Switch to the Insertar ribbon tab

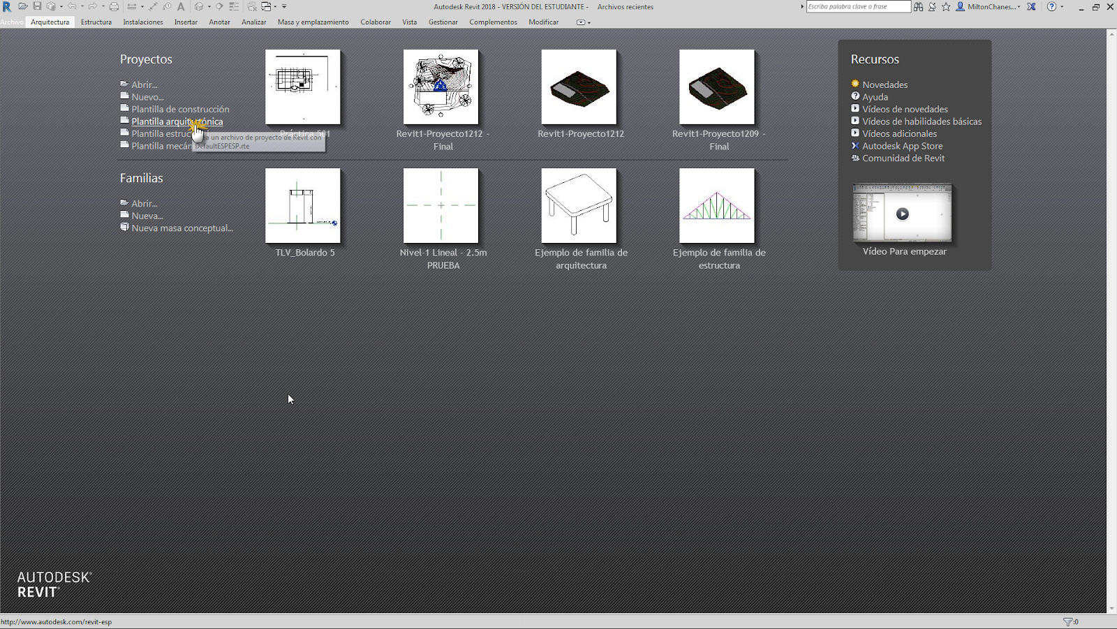186,22
